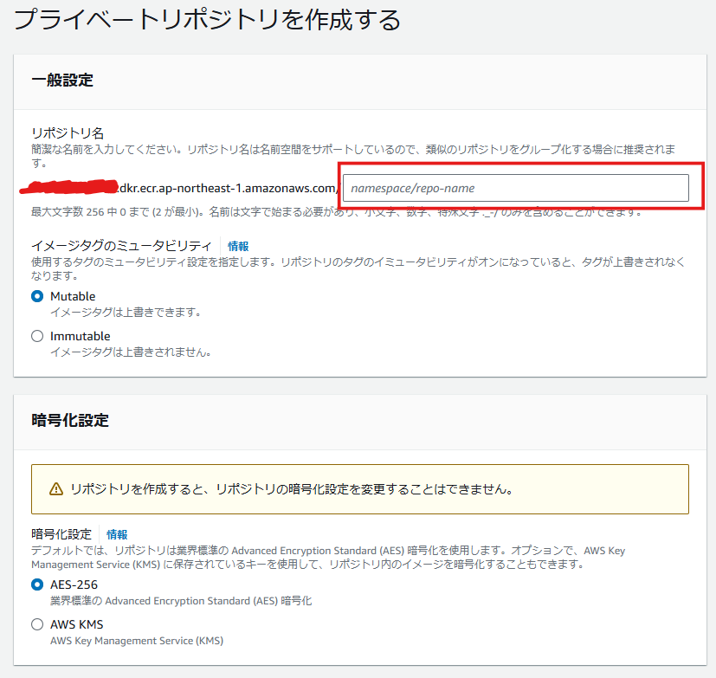Click the イメージタグのミュータビリティ label
This screenshot has height=678, width=716.
tap(121, 247)
